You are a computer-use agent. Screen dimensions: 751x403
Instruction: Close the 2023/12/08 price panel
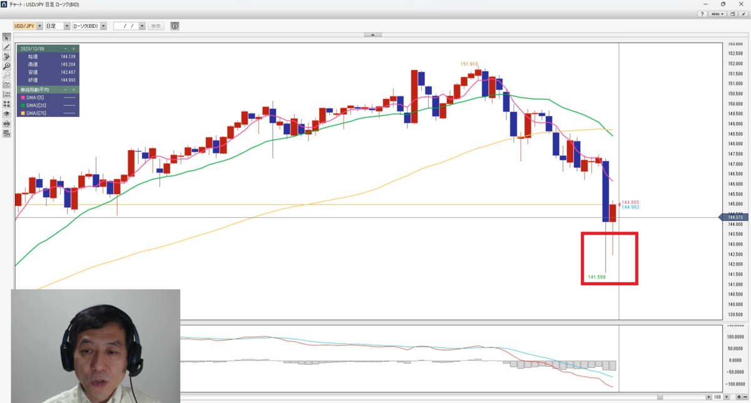[x=74, y=49]
